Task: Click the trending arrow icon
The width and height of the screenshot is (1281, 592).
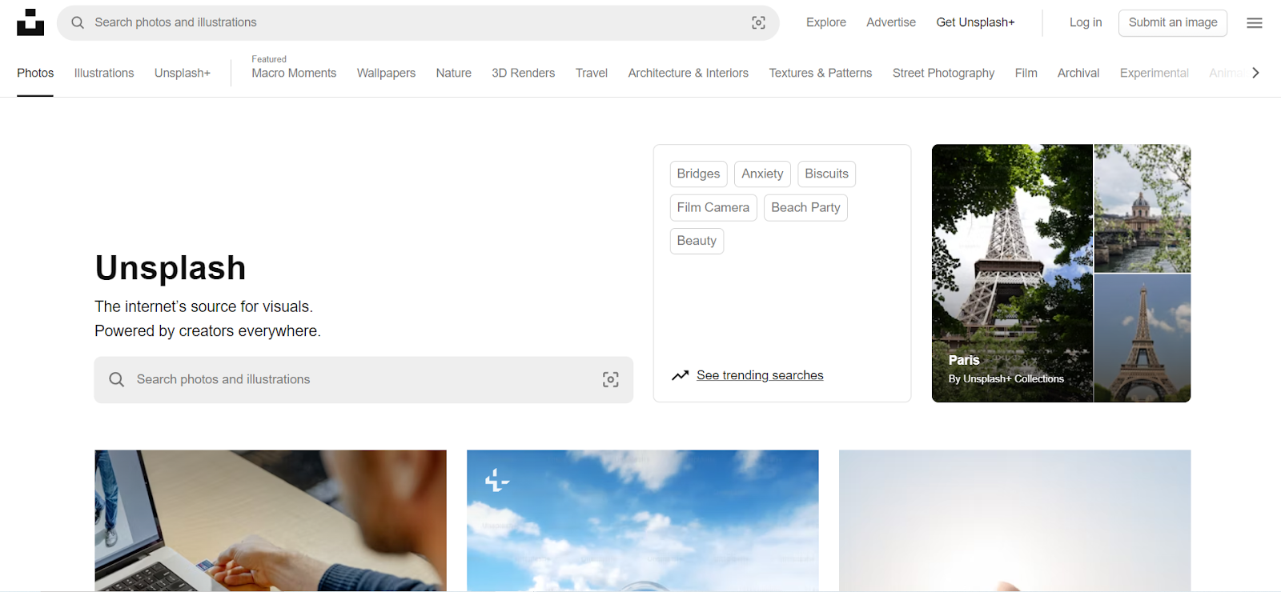Action: tap(681, 375)
